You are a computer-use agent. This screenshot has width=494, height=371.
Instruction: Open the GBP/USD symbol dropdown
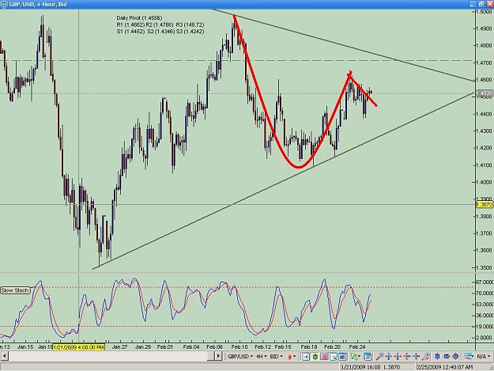[240, 357]
